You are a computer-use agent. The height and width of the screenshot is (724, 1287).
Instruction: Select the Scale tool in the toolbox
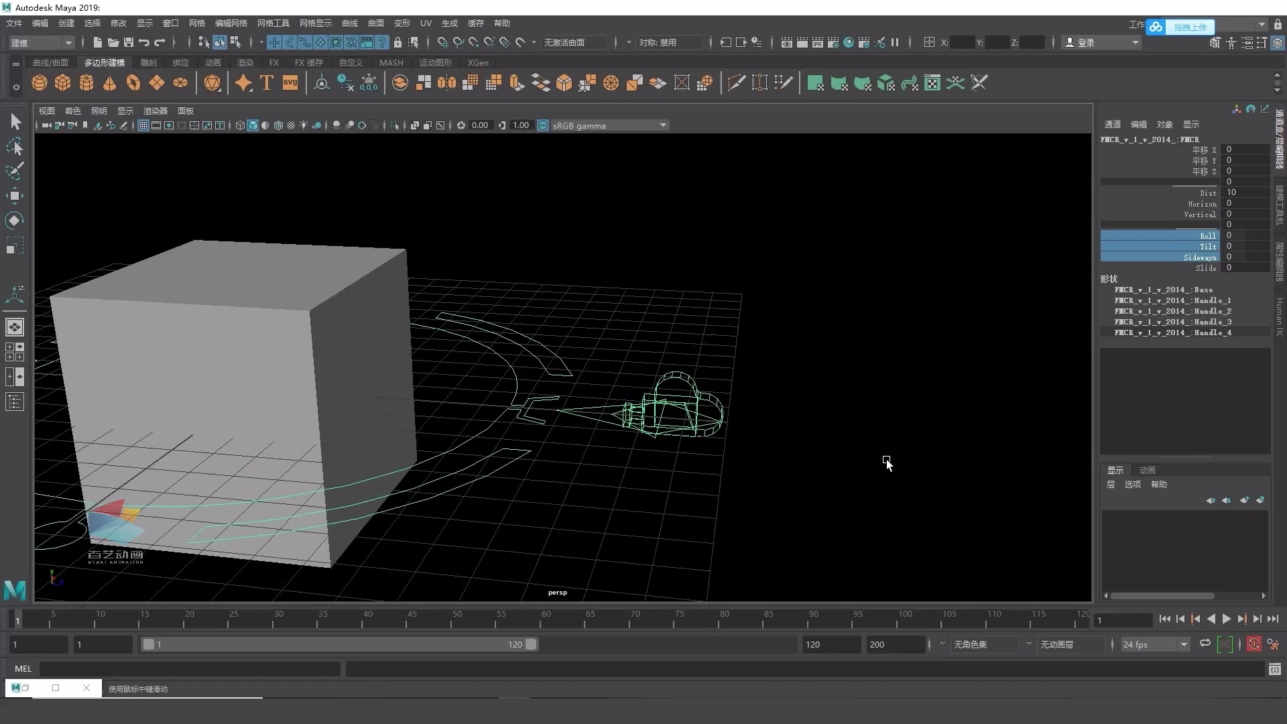point(15,245)
